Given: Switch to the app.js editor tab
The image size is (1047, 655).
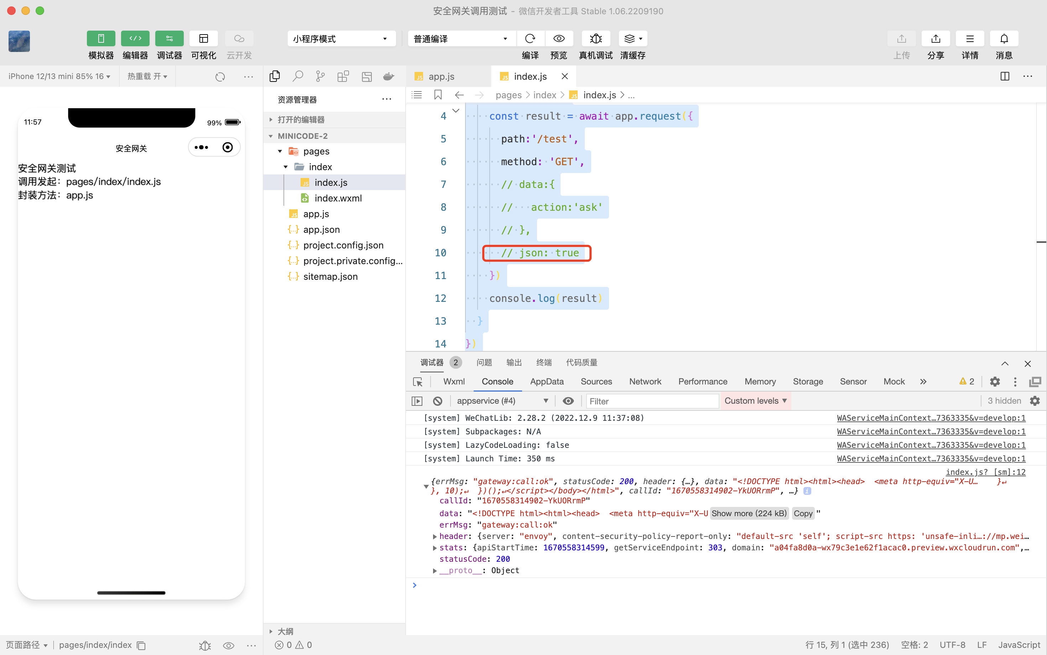Looking at the screenshot, I should pyautogui.click(x=441, y=77).
